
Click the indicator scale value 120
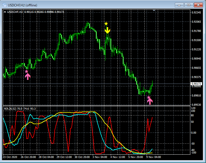pyautogui.click(x=193, y=108)
